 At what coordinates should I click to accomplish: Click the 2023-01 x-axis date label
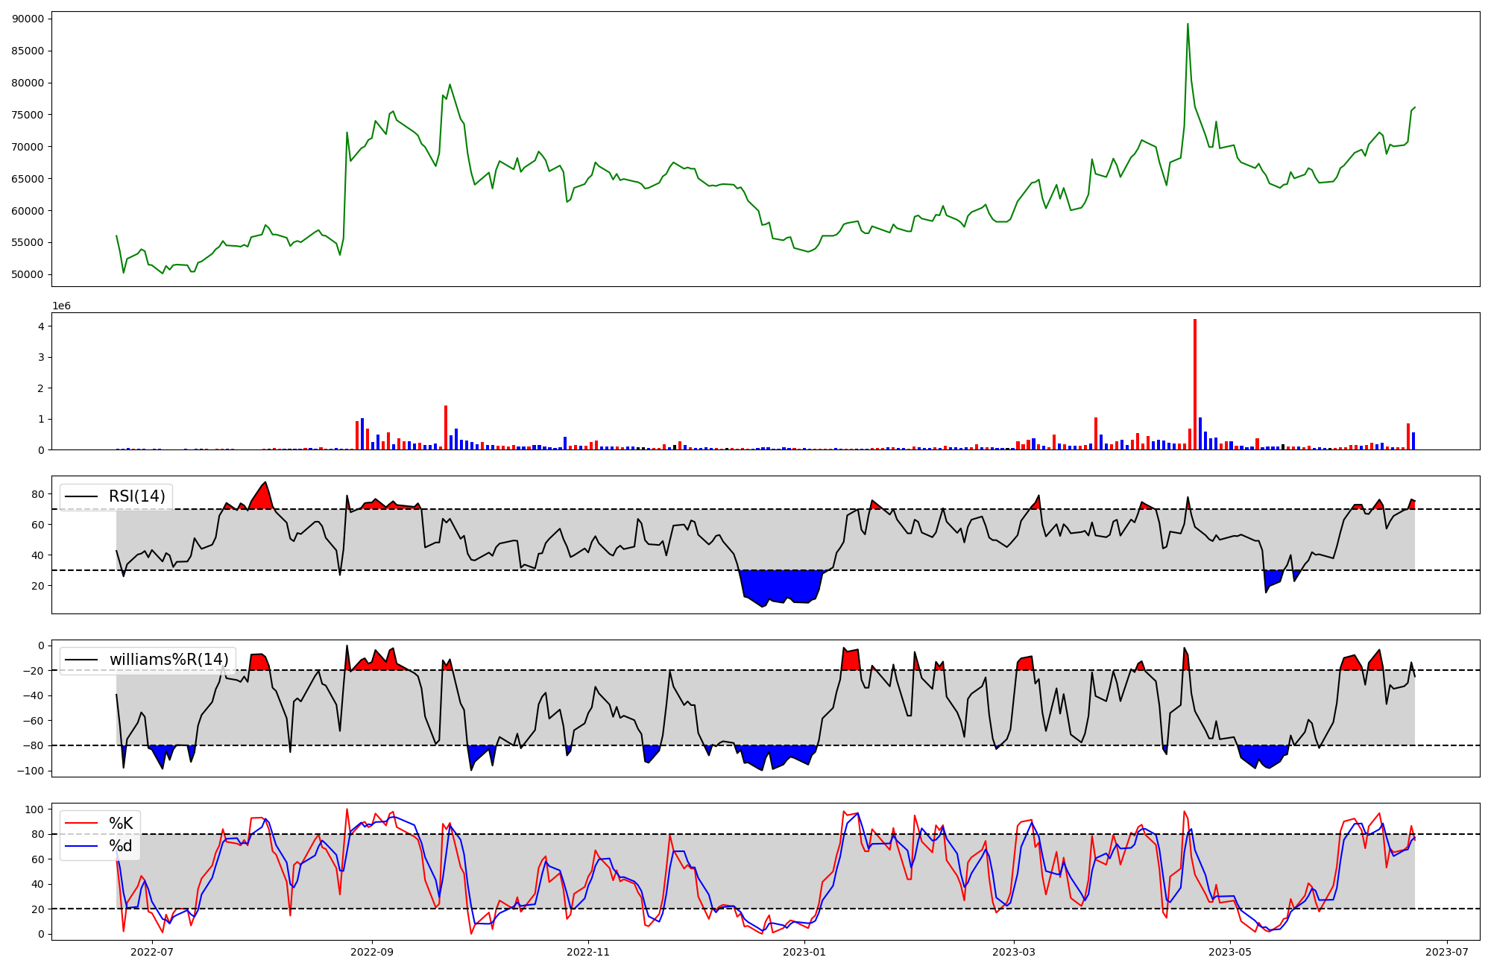pyautogui.click(x=805, y=952)
